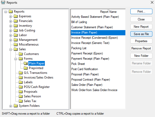Click the Print... button
Viewport: 155px width, 117px height.
pyautogui.click(x=141, y=12)
